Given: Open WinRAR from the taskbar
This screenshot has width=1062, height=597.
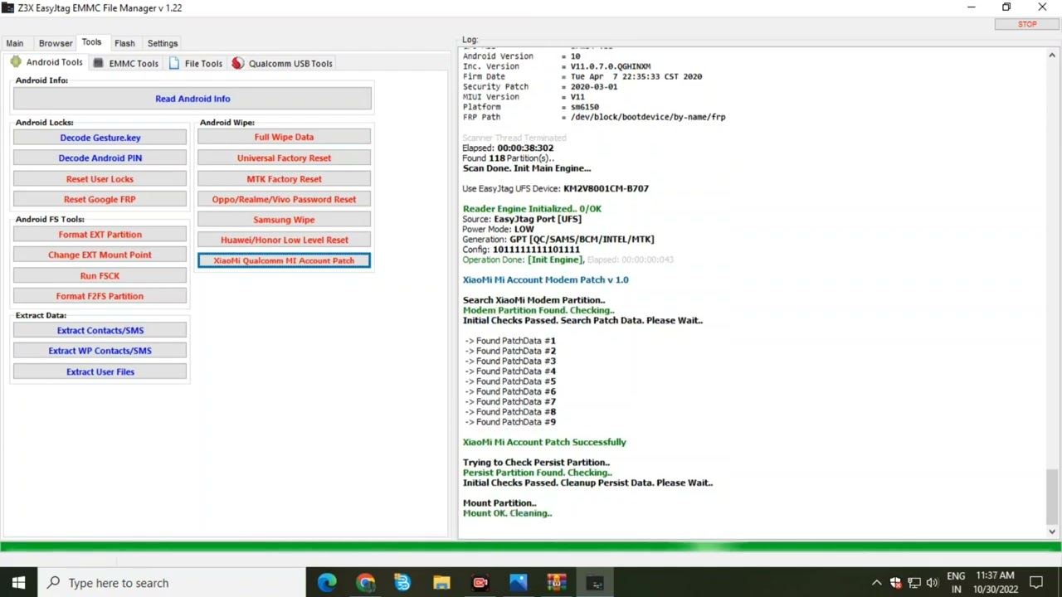Looking at the screenshot, I should 556,583.
